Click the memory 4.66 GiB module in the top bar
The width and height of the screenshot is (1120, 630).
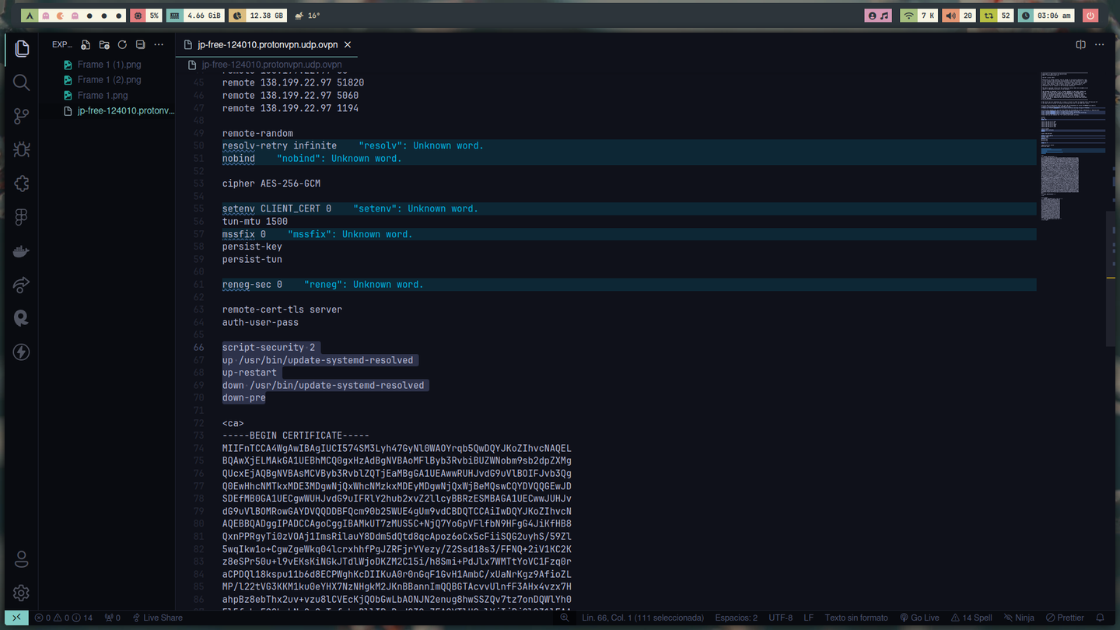(x=195, y=16)
